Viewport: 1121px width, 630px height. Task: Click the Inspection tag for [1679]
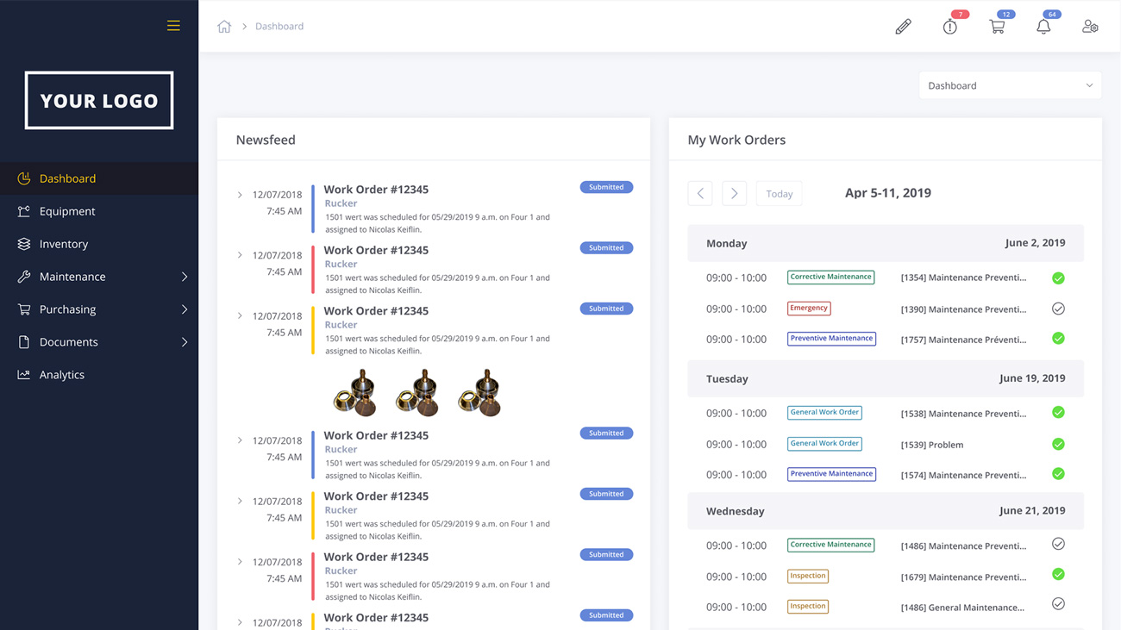808,576
